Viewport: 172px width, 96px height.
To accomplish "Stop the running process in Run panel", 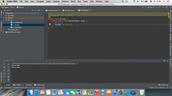I will [x=4, y=67].
